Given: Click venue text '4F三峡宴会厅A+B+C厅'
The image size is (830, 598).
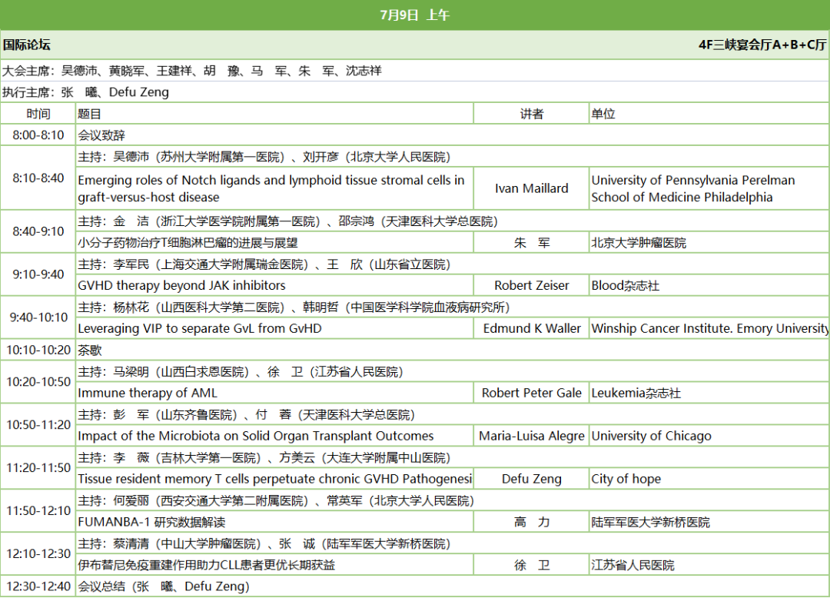Looking at the screenshot, I should (x=762, y=45).
